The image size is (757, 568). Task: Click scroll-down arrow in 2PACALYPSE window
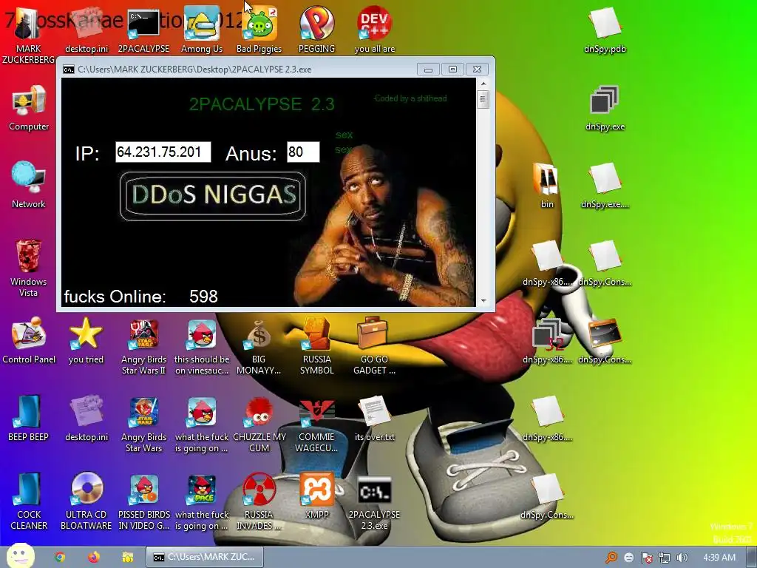pyautogui.click(x=483, y=301)
